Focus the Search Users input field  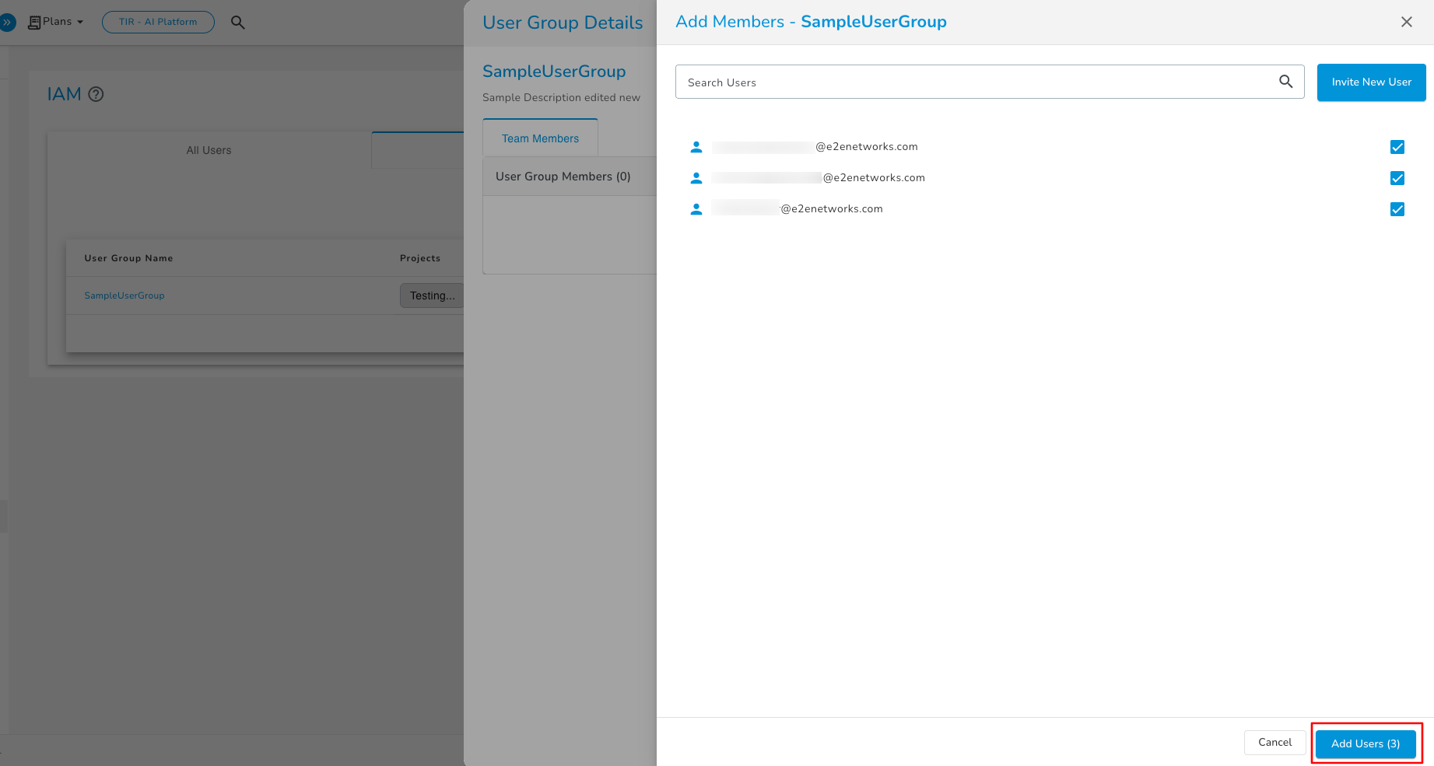click(973, 82)
